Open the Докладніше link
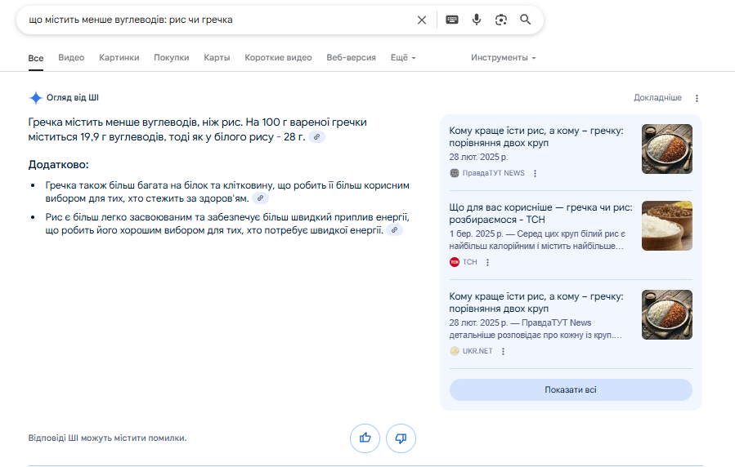735x467 pixels. coord(657,98)
